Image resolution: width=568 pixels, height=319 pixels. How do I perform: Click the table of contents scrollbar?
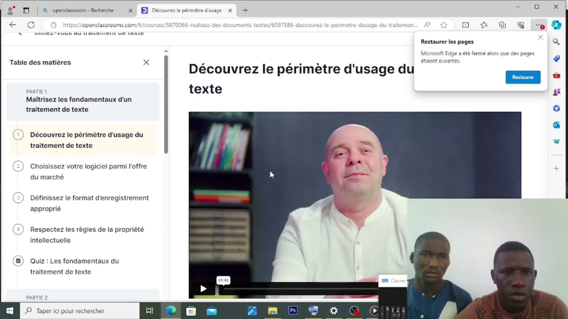(166, 104)
